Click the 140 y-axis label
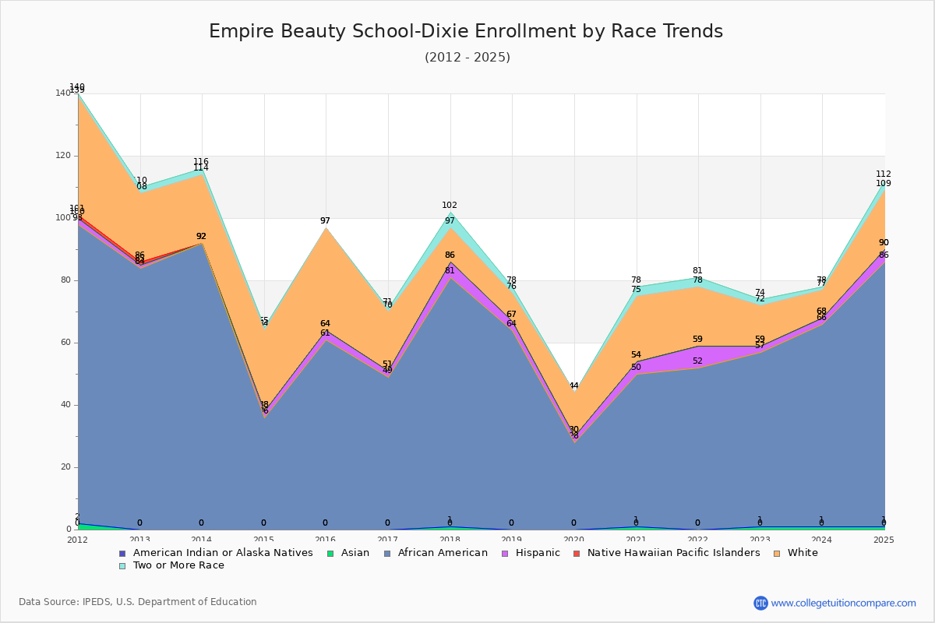The image size is (935, 623). coord(63,93)
